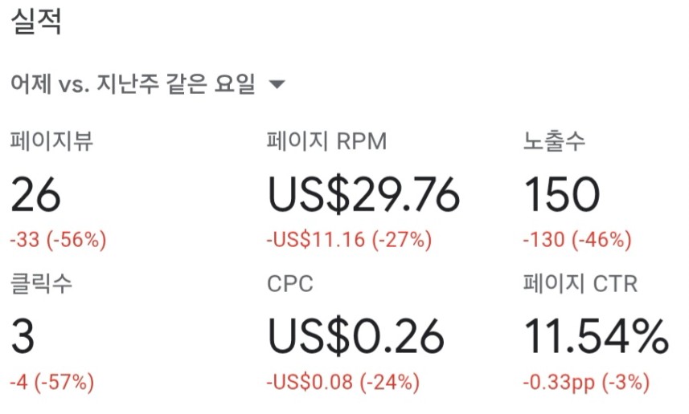Select the US$0.26 CPC value

click(356, 337)
